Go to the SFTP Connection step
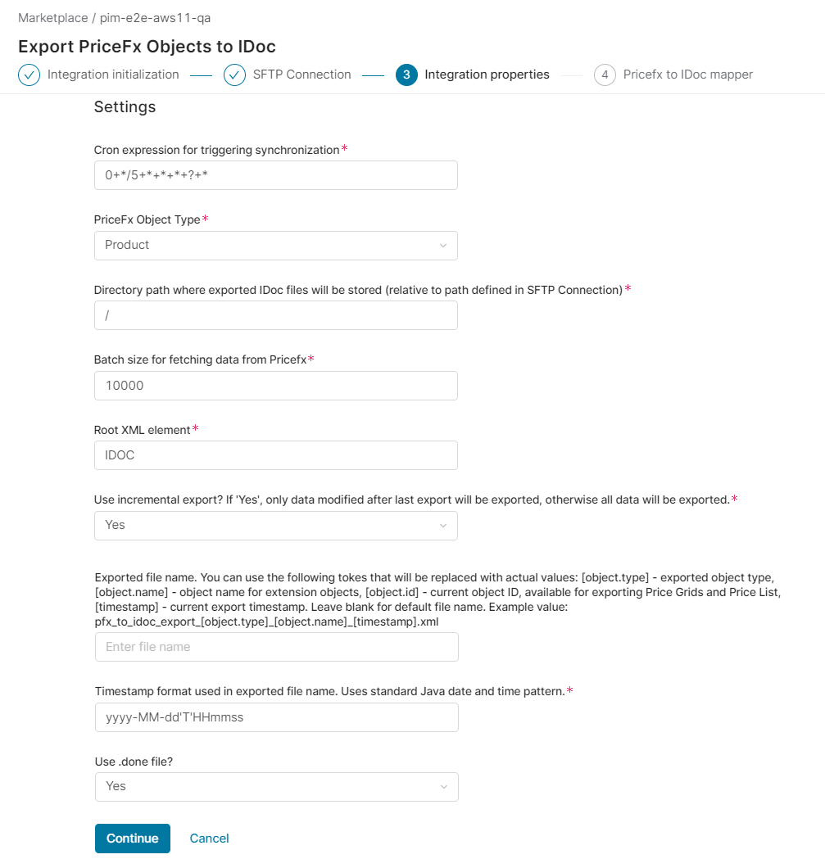The width and height of the screenshot is (825, 868). 301,75
